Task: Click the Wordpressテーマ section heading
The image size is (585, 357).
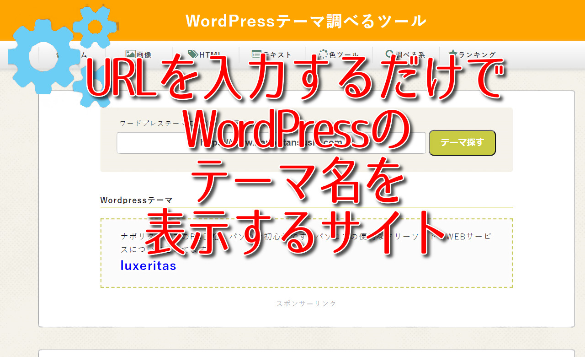Action: (137, 200)
